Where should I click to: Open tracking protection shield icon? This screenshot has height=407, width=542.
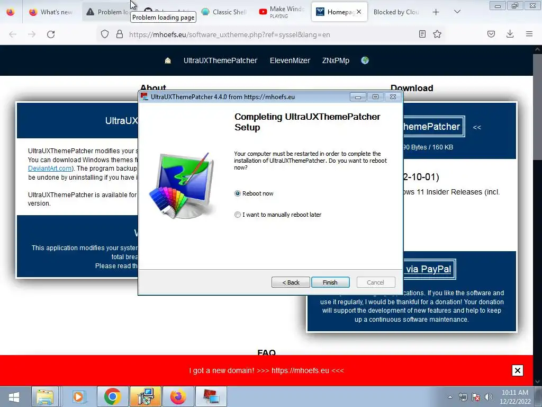coord(105,34)
